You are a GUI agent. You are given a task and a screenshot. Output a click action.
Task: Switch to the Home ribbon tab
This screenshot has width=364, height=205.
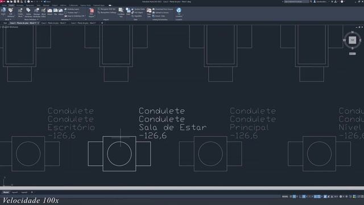click(5, 5)
